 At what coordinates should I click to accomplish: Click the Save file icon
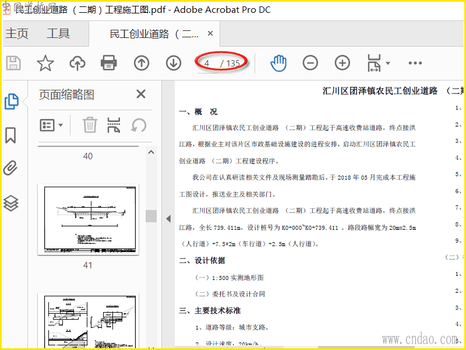tap(13, 63)
